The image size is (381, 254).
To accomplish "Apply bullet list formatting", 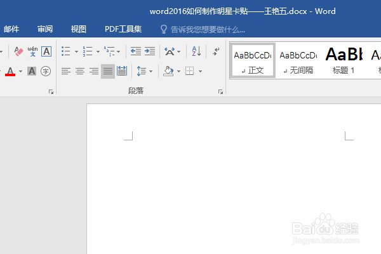I will 66,51.
